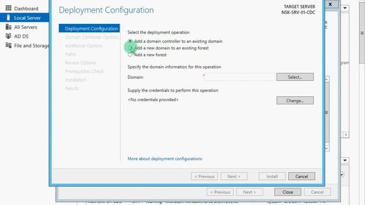Click Supply the credentials text
This screenshot has height=205, width=365.
(173, 90)
